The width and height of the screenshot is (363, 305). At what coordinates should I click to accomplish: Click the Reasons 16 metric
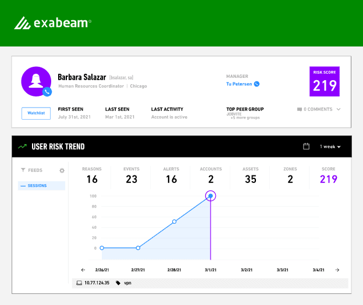(92, 176)
